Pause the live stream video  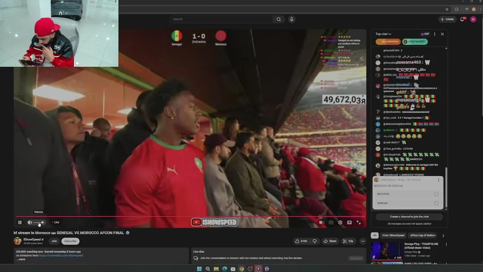[20, 223]
